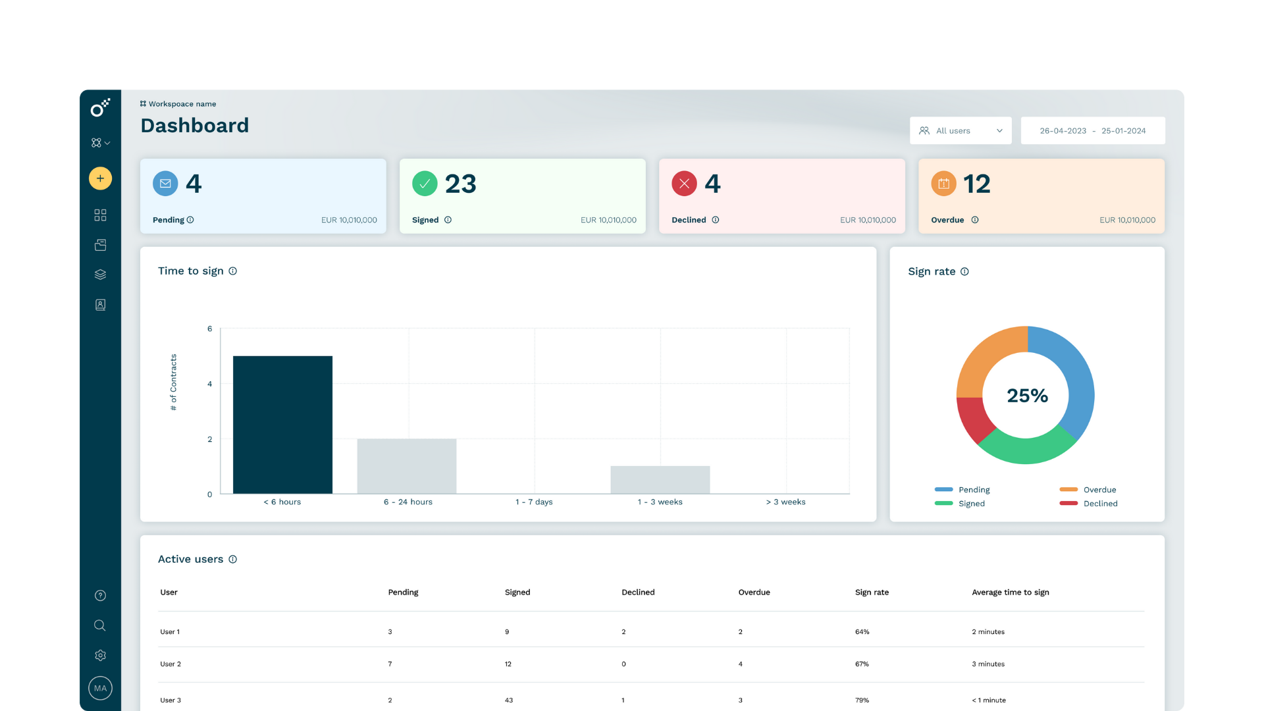Toggle Overdue legend item in Sign rate chart

[x=1088, y=490]
